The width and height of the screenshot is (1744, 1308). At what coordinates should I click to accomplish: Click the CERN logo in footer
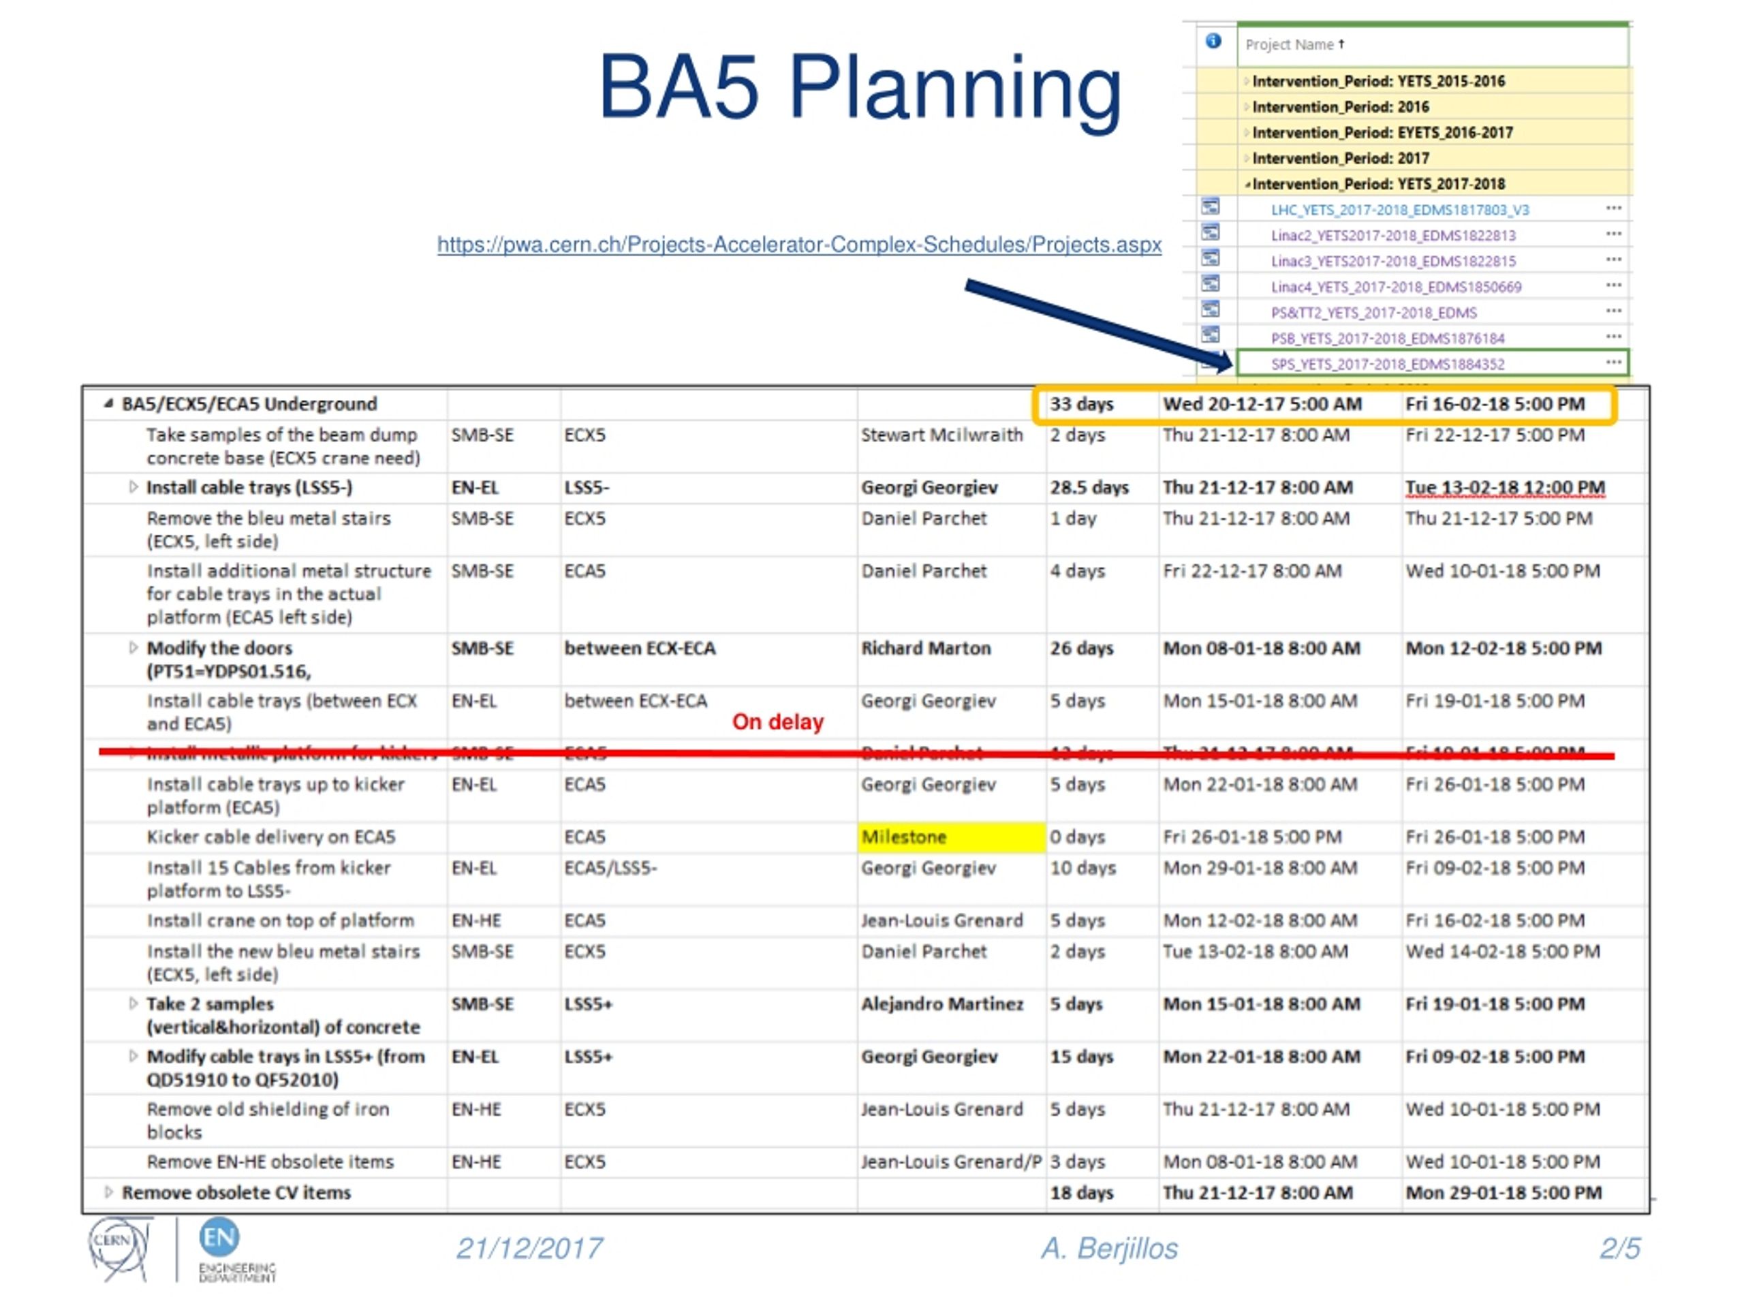[x=120, y=1249]
